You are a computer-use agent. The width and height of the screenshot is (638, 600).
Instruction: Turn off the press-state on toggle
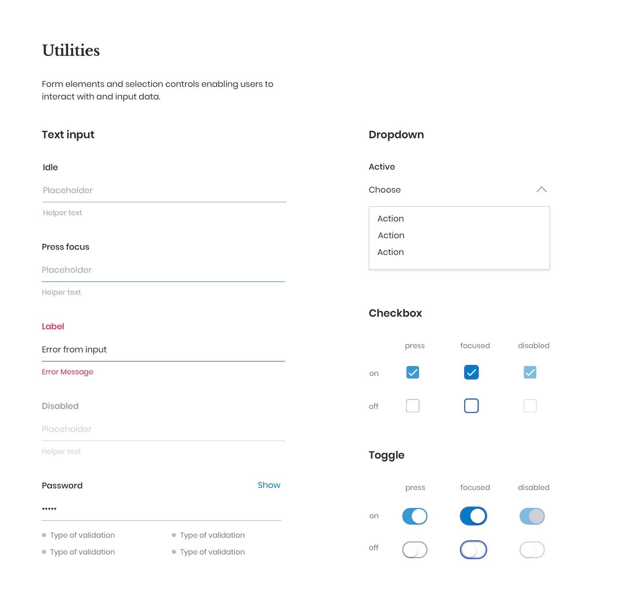415,516
